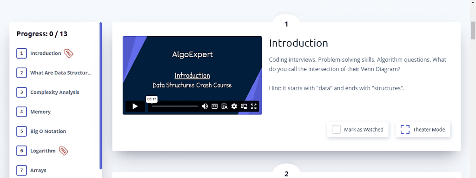476x178 pixels.
Task: Click the Progress: 0 / 13 text
Action: click(x=42, y=34)
